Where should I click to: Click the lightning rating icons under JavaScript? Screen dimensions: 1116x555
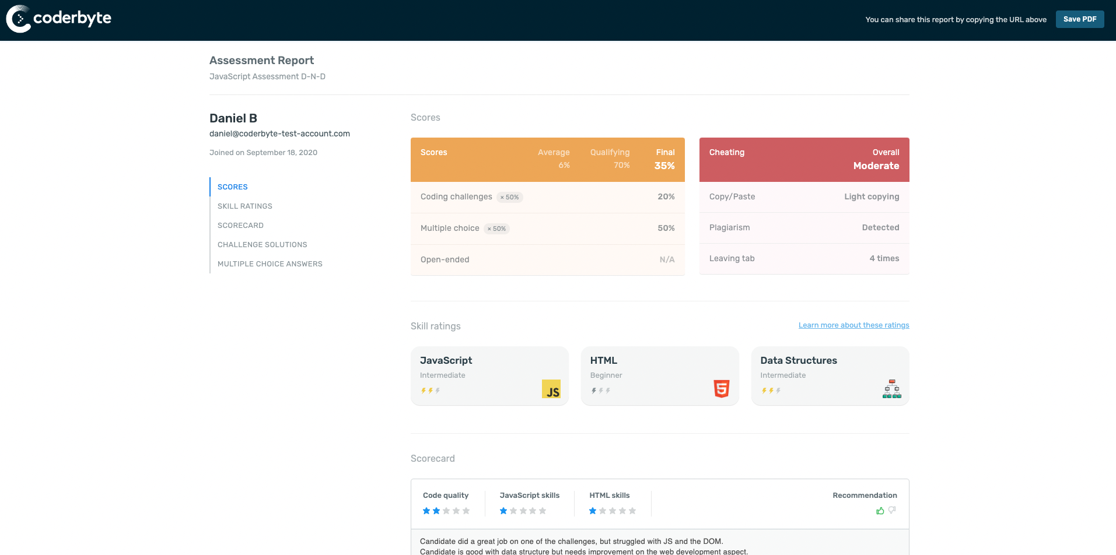click(431, 391)
